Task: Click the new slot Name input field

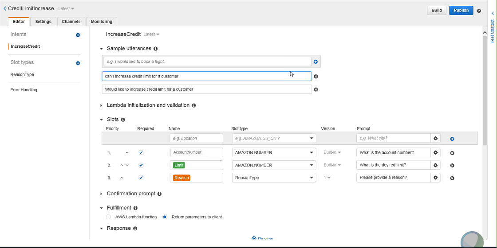Action: point(196,138)
